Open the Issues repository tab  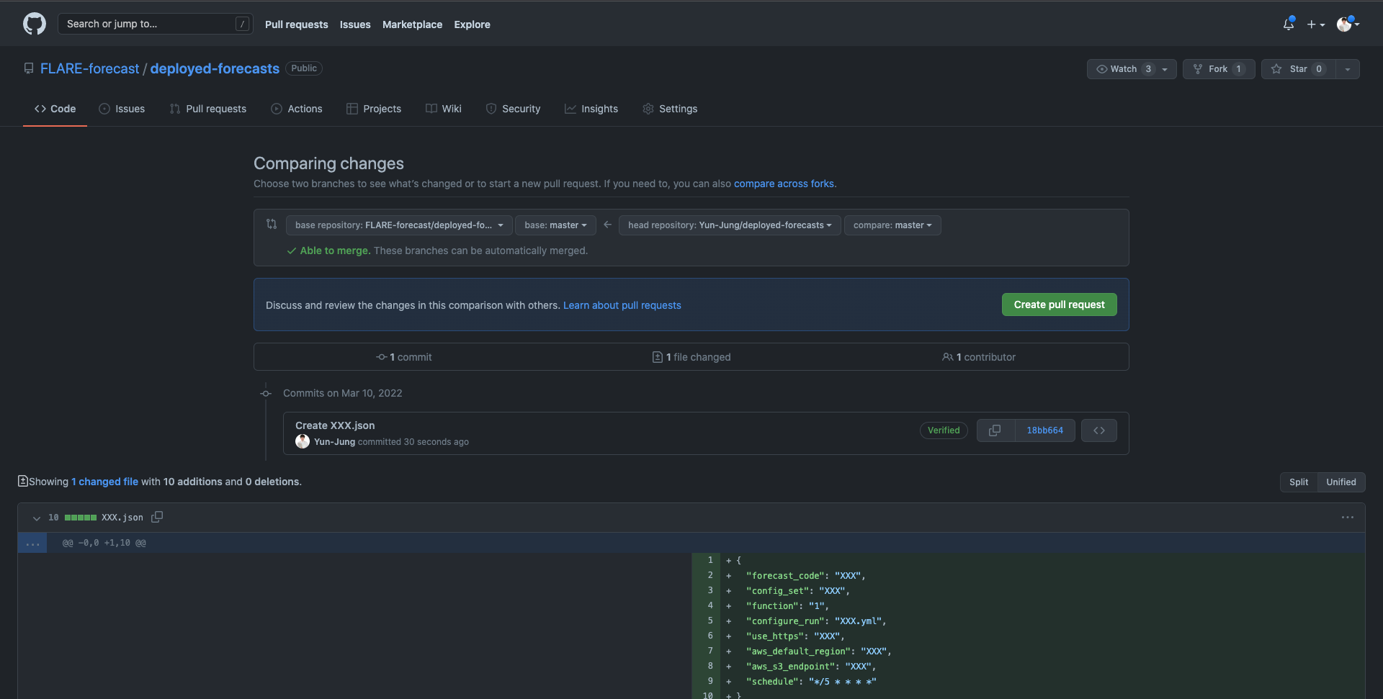click(122, 109)
